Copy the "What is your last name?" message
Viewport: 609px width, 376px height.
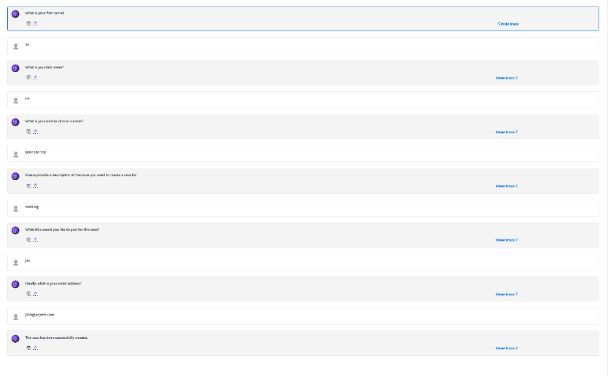coord(29,77)
